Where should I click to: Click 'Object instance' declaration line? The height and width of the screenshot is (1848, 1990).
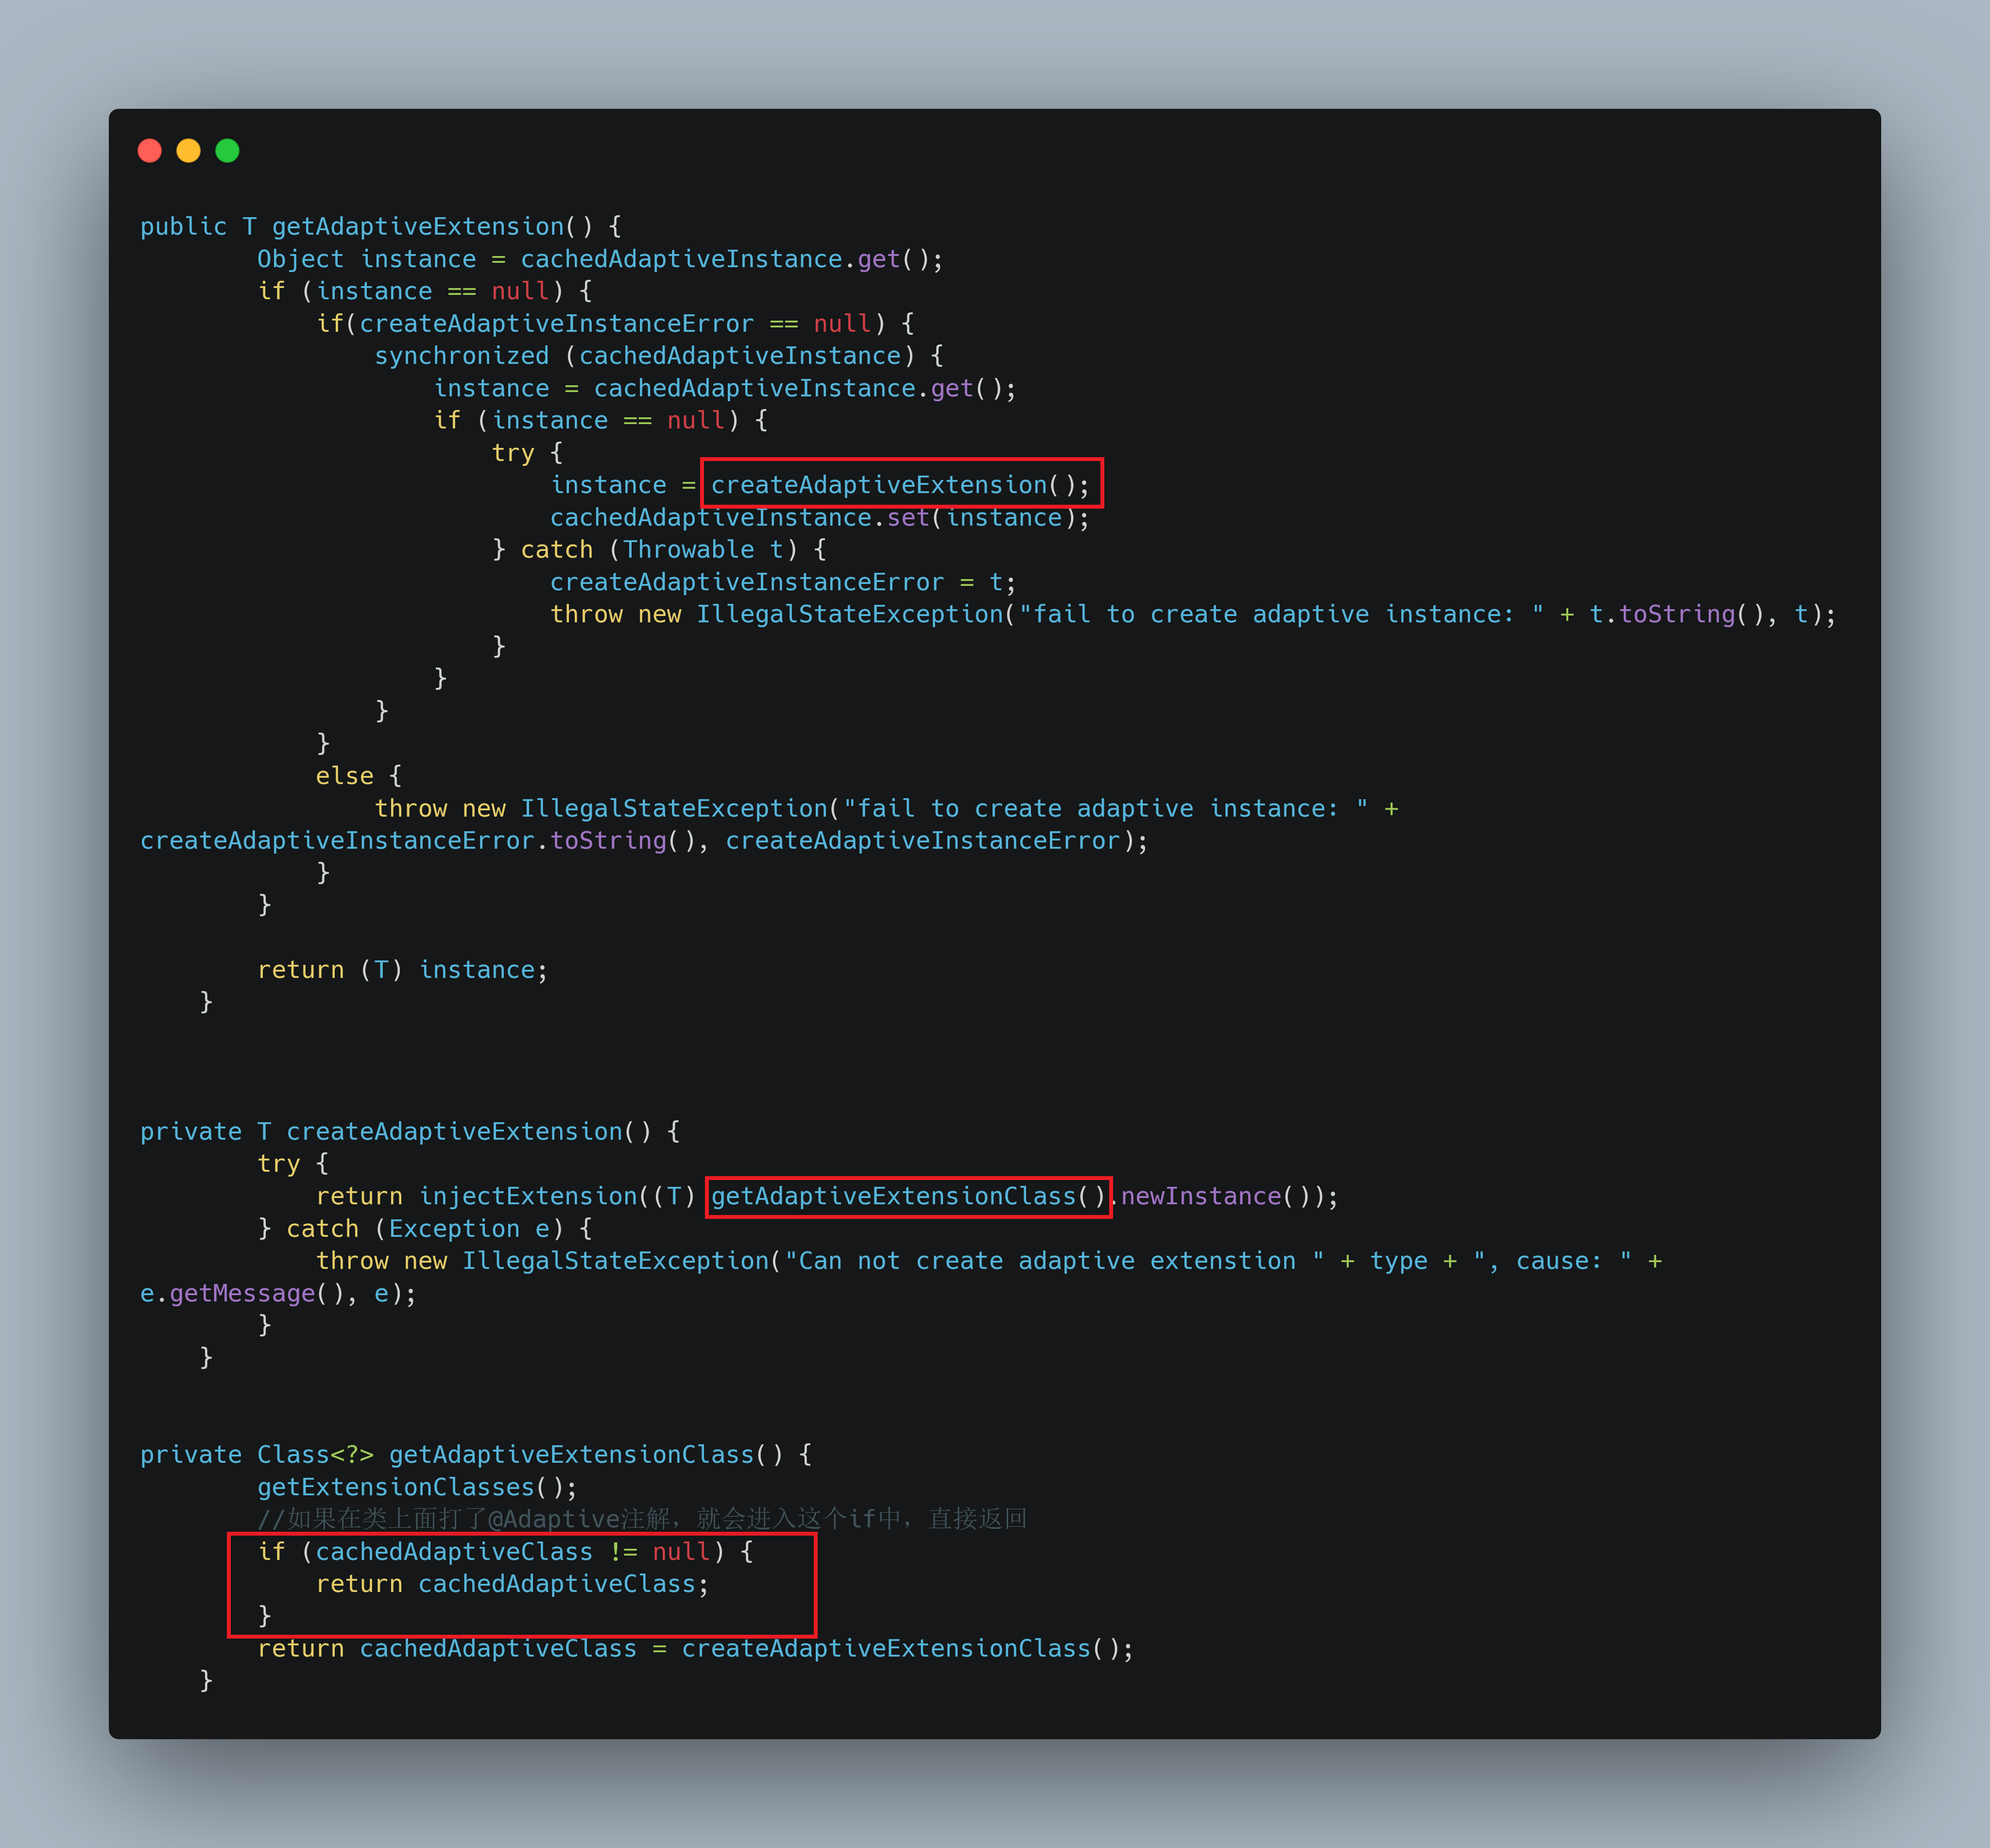[366, 259]
